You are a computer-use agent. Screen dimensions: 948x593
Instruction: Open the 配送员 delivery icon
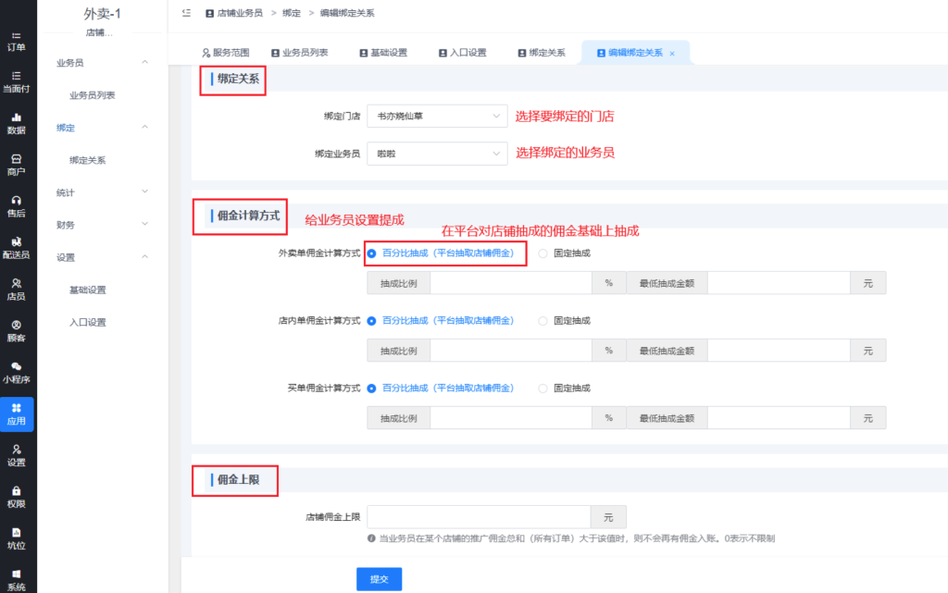[16, 242]
